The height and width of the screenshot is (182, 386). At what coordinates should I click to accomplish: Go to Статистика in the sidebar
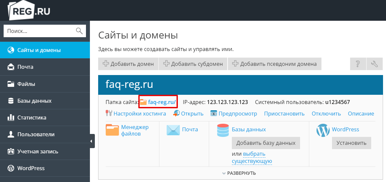(32, 117)
